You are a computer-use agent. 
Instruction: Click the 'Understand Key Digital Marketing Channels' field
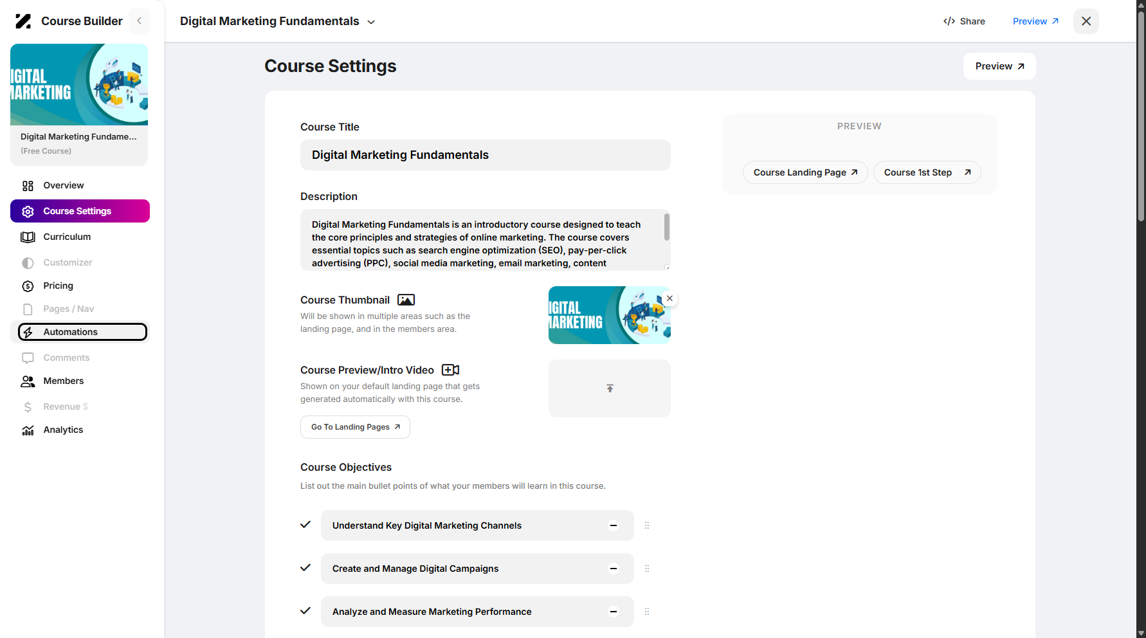(477, 525)
